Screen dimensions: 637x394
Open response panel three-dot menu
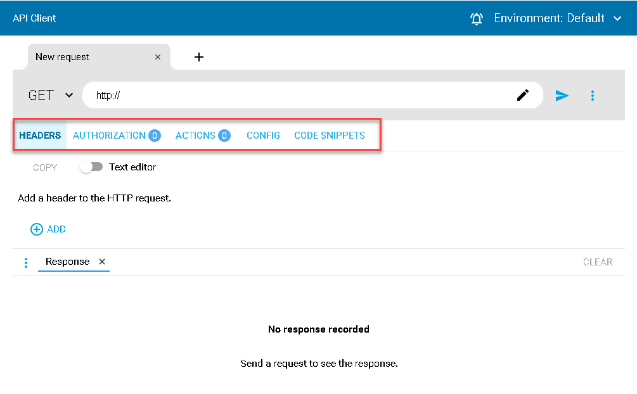(26, 263)
